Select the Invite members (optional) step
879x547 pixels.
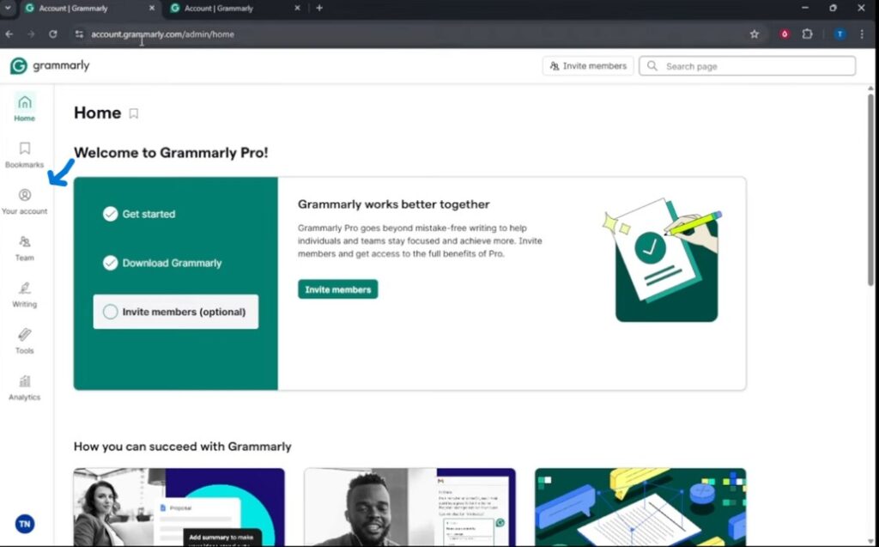[175, 312]
